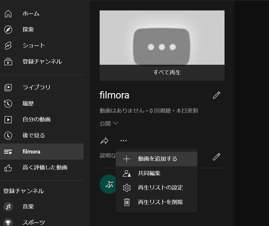
Task: Click the Sports (スポーツ) trophy icon
Action: pyautogui.click(x=8, y=222)
